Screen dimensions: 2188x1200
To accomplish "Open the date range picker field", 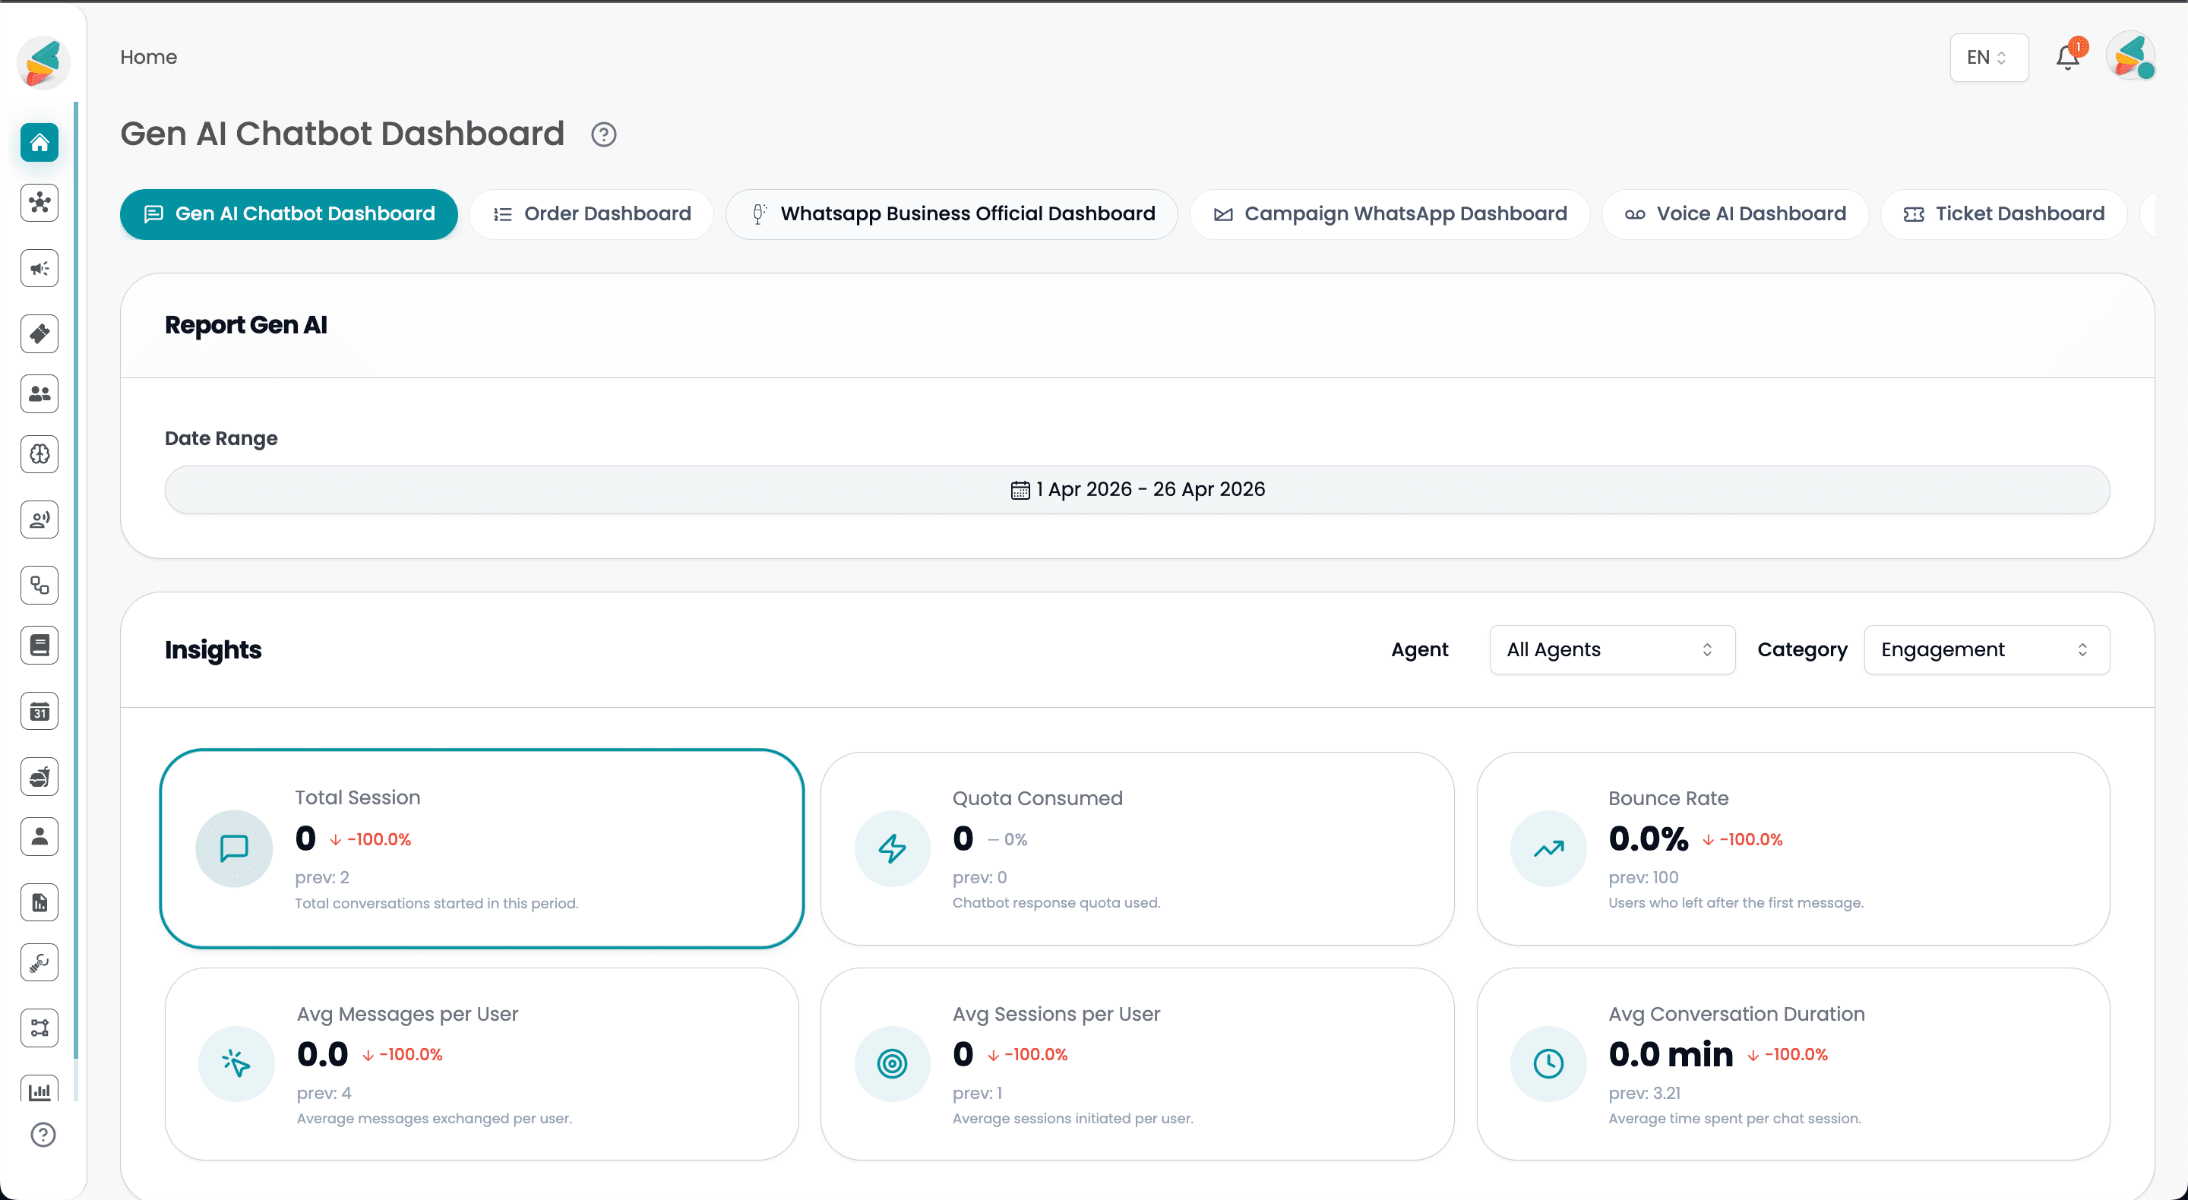I will click(1137, 490).
